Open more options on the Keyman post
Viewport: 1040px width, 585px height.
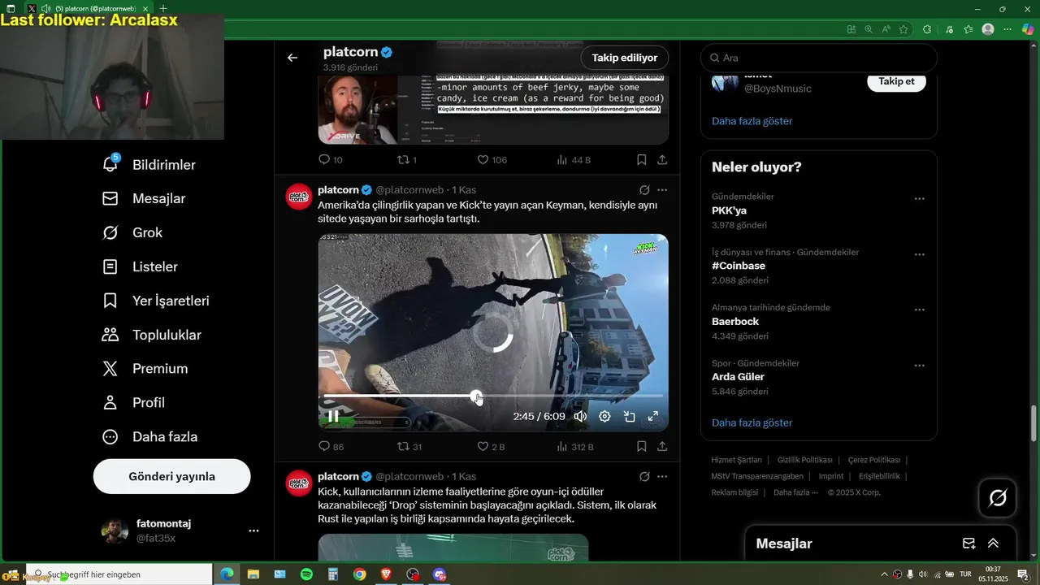click(662, 190)
